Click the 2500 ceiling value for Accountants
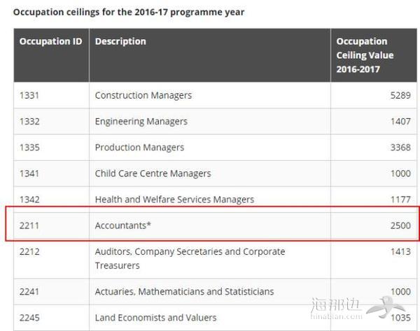This screenshot has height=331, width=420. pos(400,225)
